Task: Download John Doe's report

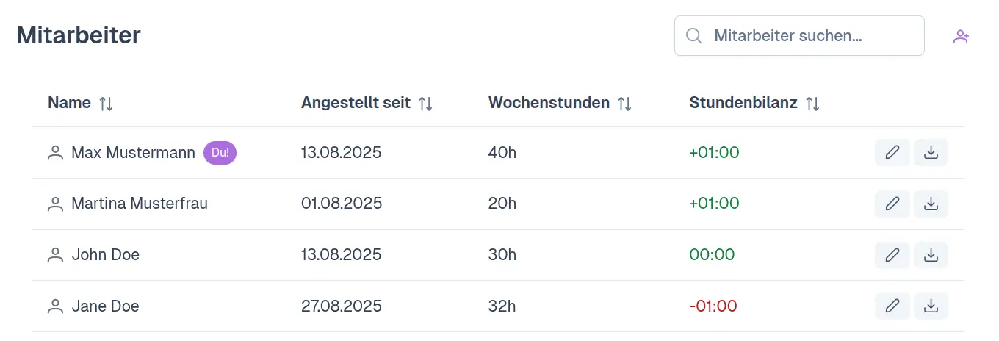Action: 931,255
